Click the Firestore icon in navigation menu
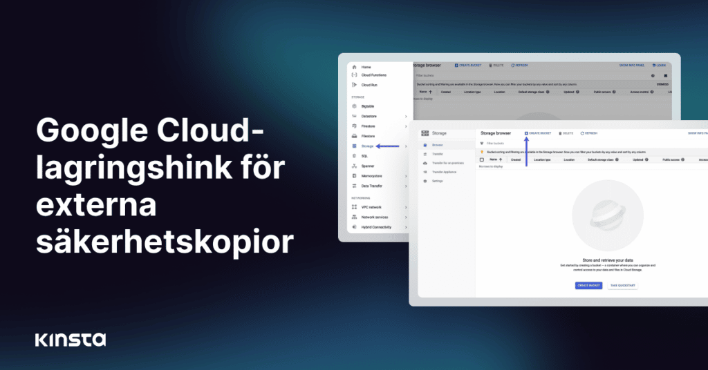 pyautogui.click(x=354, y=126)
